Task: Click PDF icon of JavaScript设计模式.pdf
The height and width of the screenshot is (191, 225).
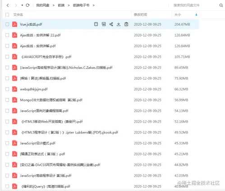Action: (x=14, y=143)
